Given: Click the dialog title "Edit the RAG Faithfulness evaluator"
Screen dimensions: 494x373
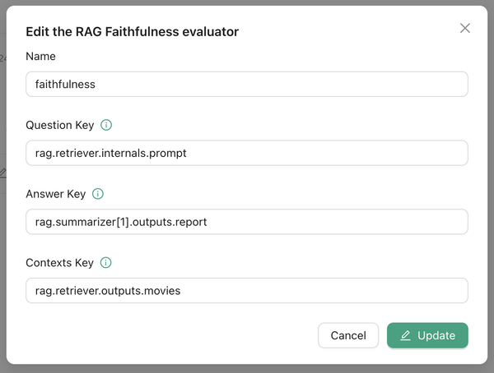Looking at the screenshot, I should tap(133, 31).
